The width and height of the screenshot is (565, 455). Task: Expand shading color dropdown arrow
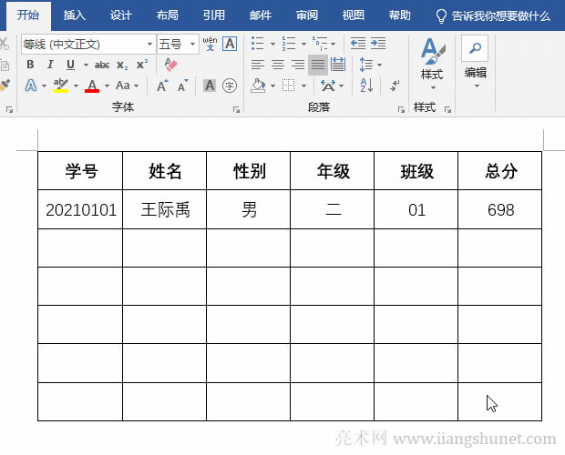[272, 86]
